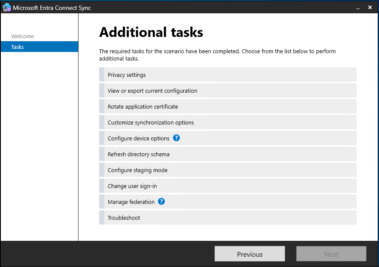Select the Manage federation task

tap(131, 202)
